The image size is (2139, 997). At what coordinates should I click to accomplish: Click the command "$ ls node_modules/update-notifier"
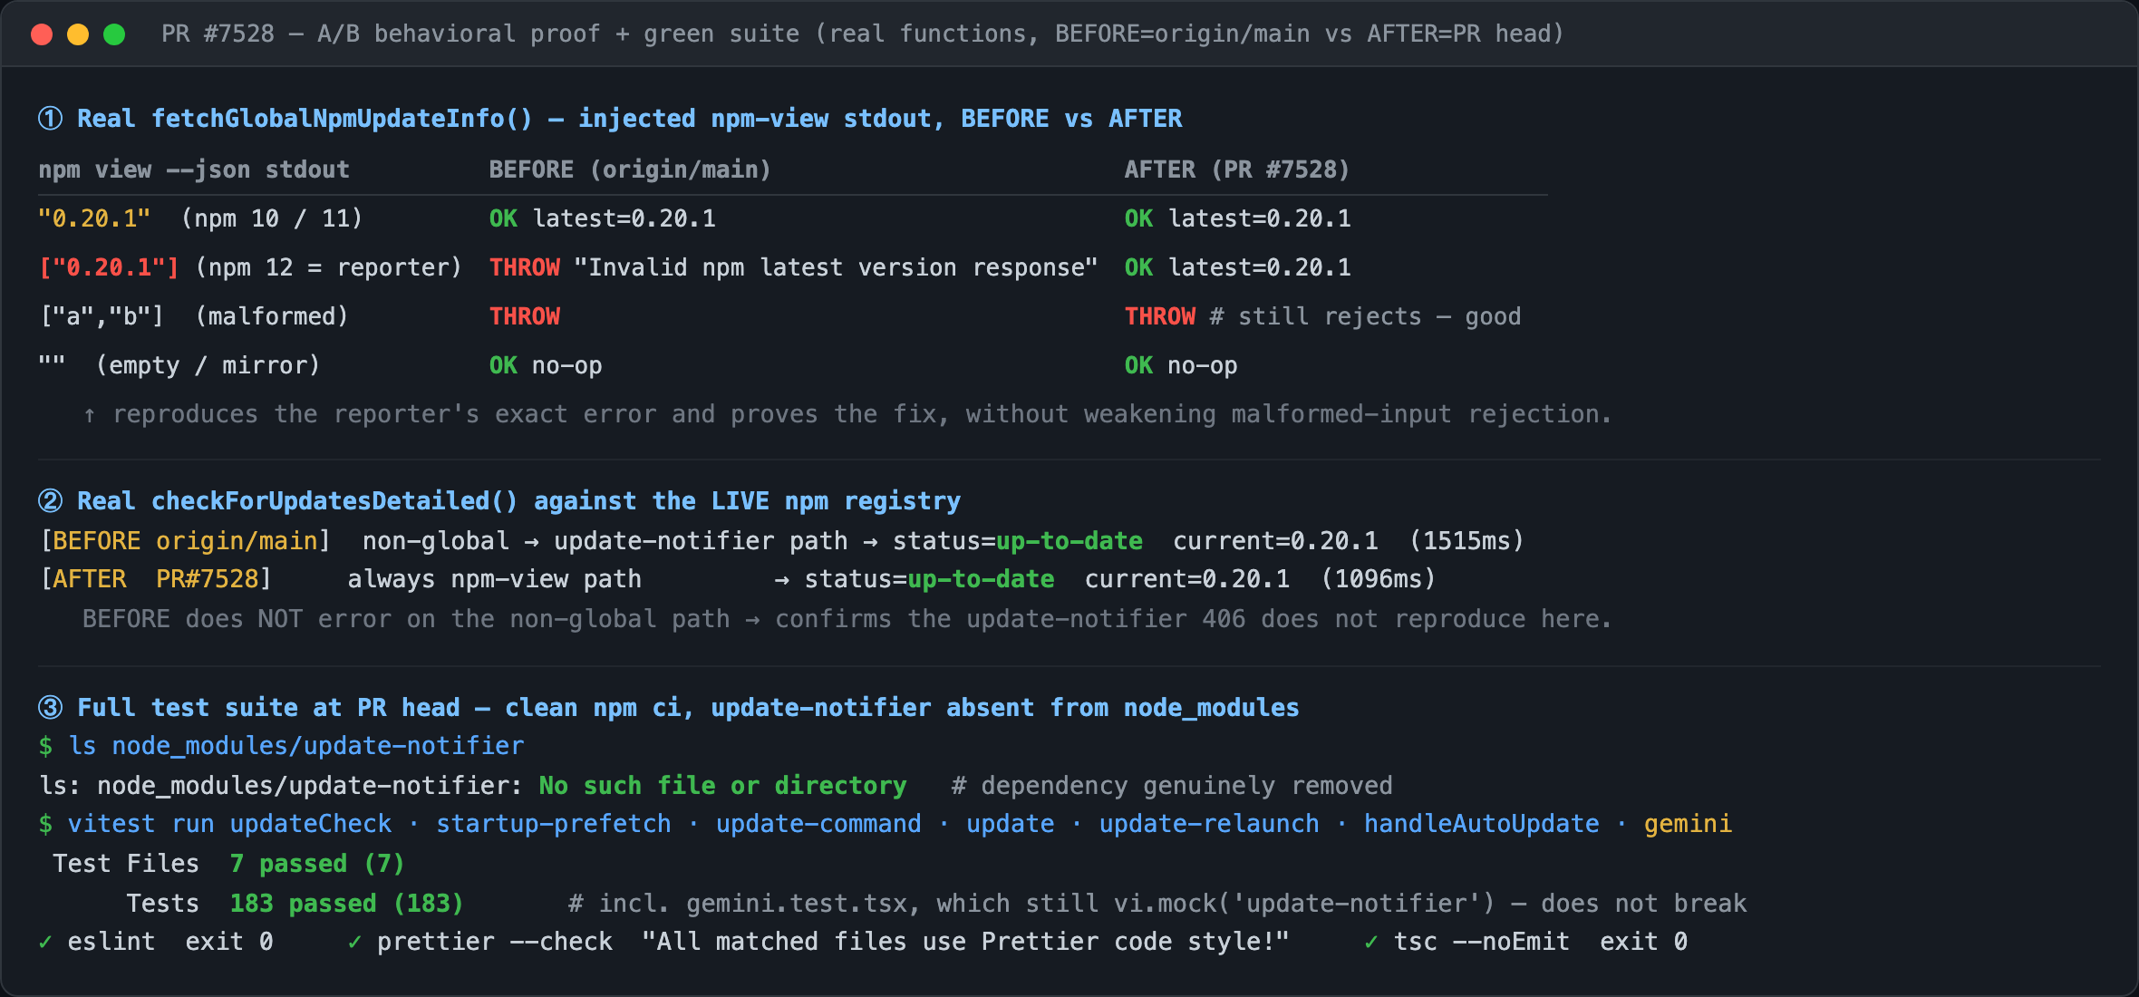(281, 746)
